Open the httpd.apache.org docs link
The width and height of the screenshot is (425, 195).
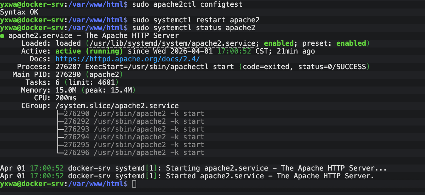(x=128, y=59)
